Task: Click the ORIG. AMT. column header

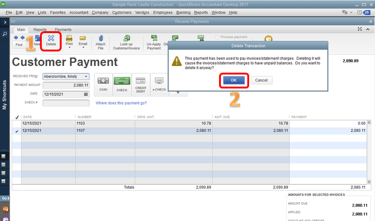Action: (x=146, y=117)
